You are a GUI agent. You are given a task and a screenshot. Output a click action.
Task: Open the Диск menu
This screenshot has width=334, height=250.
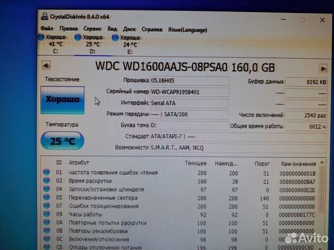tap(129, 29)
